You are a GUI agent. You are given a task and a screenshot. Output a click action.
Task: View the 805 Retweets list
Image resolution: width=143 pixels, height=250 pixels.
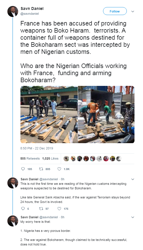pyautogui.click(x=30, y=158)
